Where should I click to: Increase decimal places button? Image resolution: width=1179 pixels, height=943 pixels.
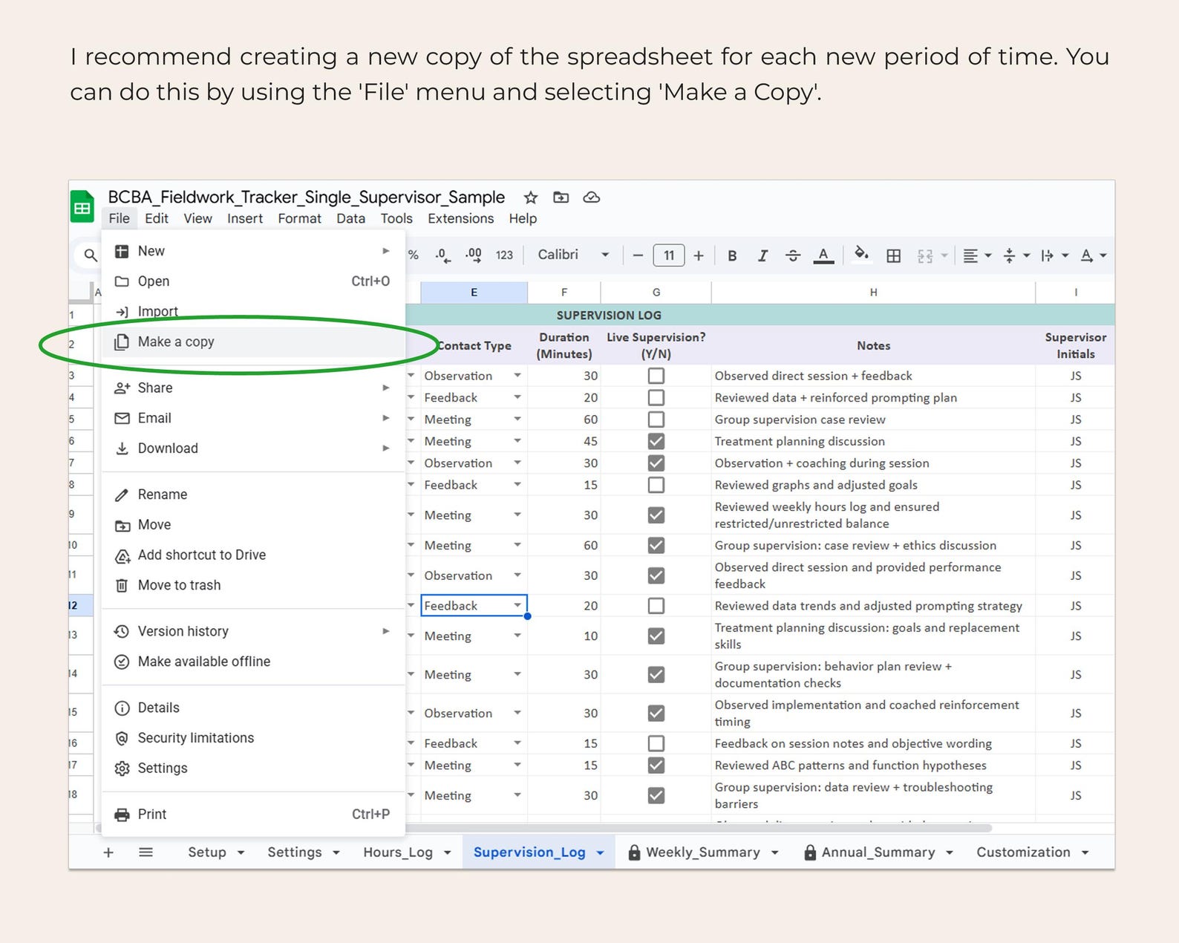473,255
